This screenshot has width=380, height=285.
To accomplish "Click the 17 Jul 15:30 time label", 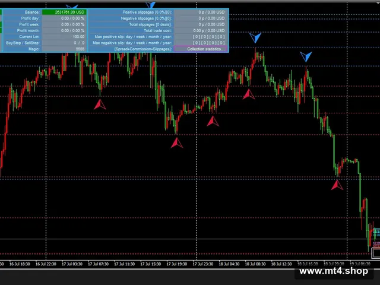I will tap(150, 264).
